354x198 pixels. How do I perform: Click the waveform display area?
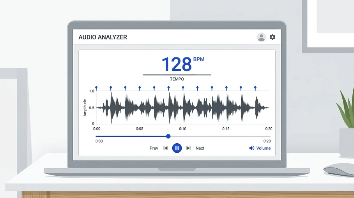tap(182, 108)
